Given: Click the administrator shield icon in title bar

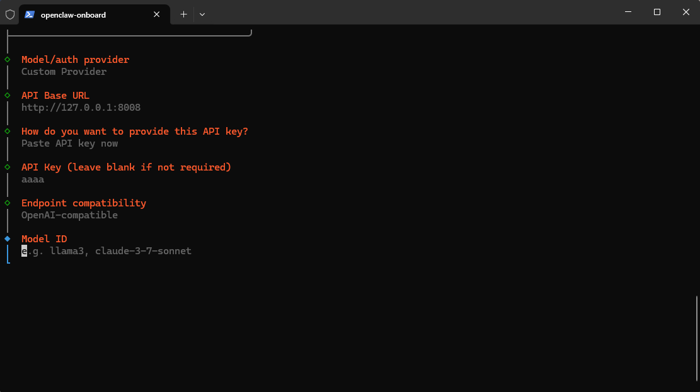Looking at the screenshot, I should point(10,14).
